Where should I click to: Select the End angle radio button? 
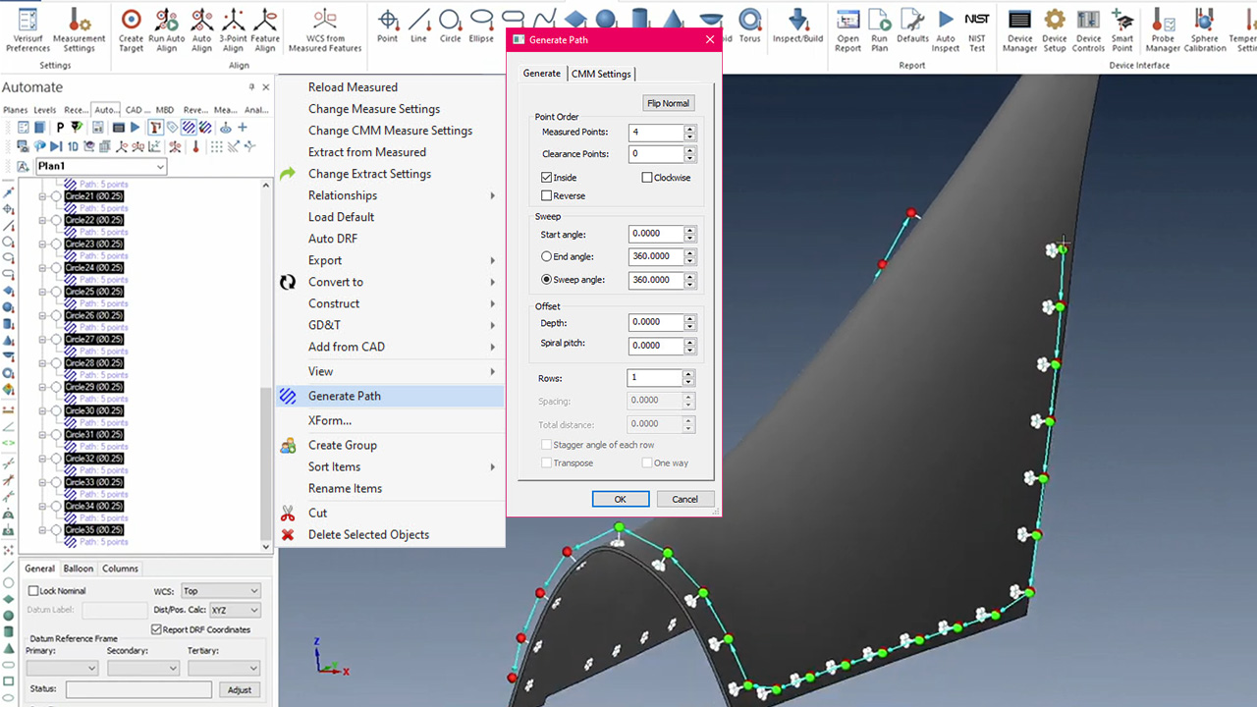[x=546, y=256]
